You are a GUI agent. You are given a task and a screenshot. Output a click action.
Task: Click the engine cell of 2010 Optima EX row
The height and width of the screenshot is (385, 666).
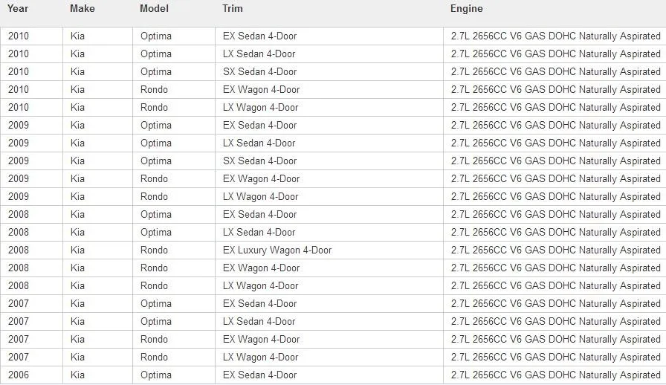[555, 36]
